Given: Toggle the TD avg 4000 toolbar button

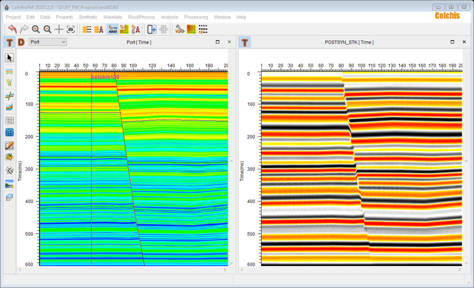Looking at the screenshot, I should [112, 29].
